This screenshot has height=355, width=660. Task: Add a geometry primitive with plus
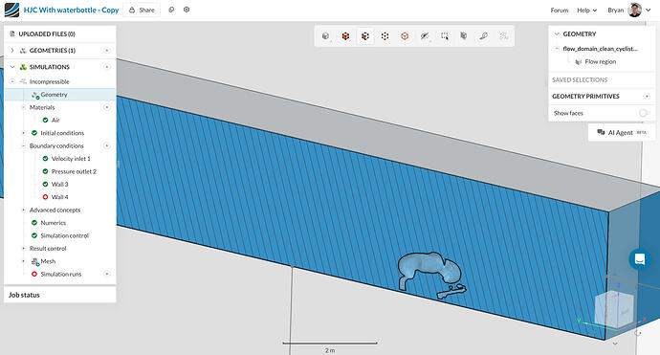pyautogui.click(x=647, y=97)
